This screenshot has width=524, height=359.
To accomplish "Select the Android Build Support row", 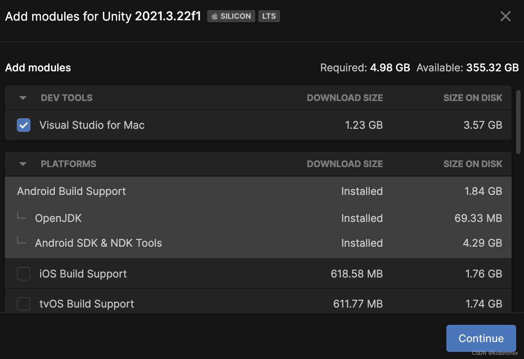I will pos(258,191).
